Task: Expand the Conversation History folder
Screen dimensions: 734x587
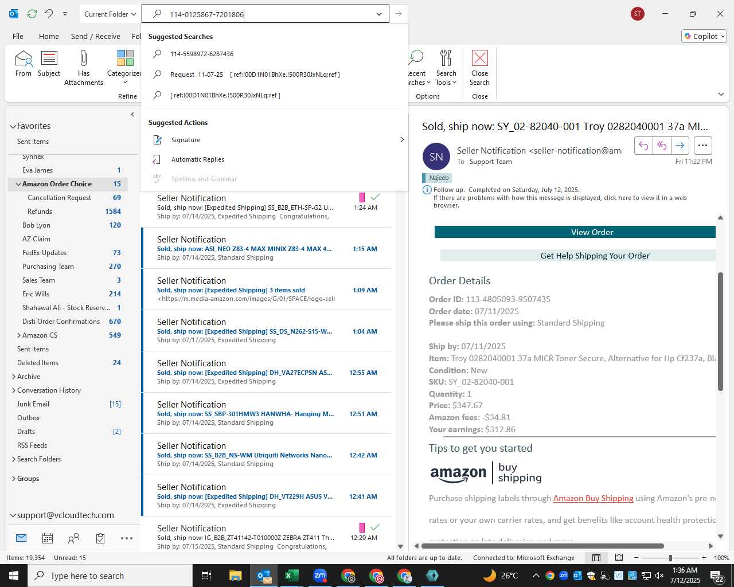Action: [x=13, y=390]
